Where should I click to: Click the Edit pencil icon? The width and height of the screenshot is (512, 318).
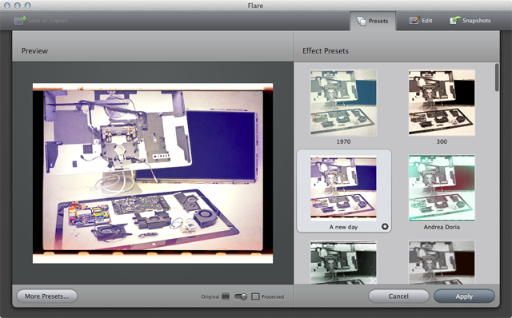tap(414, 20)
